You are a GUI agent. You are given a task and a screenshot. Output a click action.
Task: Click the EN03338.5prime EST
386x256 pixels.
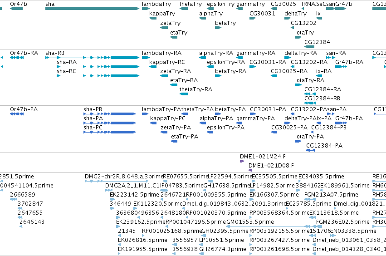point(332,235)
